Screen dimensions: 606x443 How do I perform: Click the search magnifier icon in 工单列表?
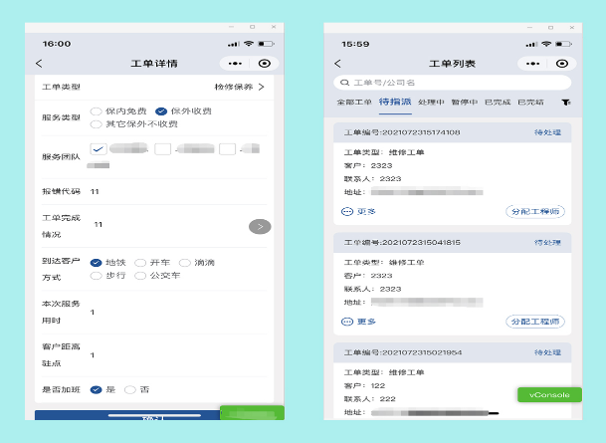344,83
